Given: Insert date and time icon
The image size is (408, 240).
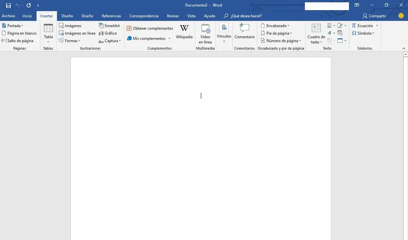Looking at the screenshot, I should pos(340,33).
